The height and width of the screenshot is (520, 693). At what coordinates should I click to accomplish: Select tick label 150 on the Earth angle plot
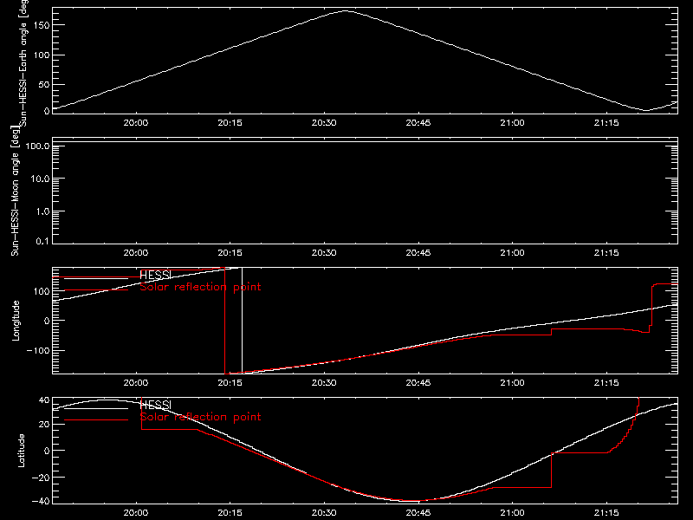click(x=41, y=25)
